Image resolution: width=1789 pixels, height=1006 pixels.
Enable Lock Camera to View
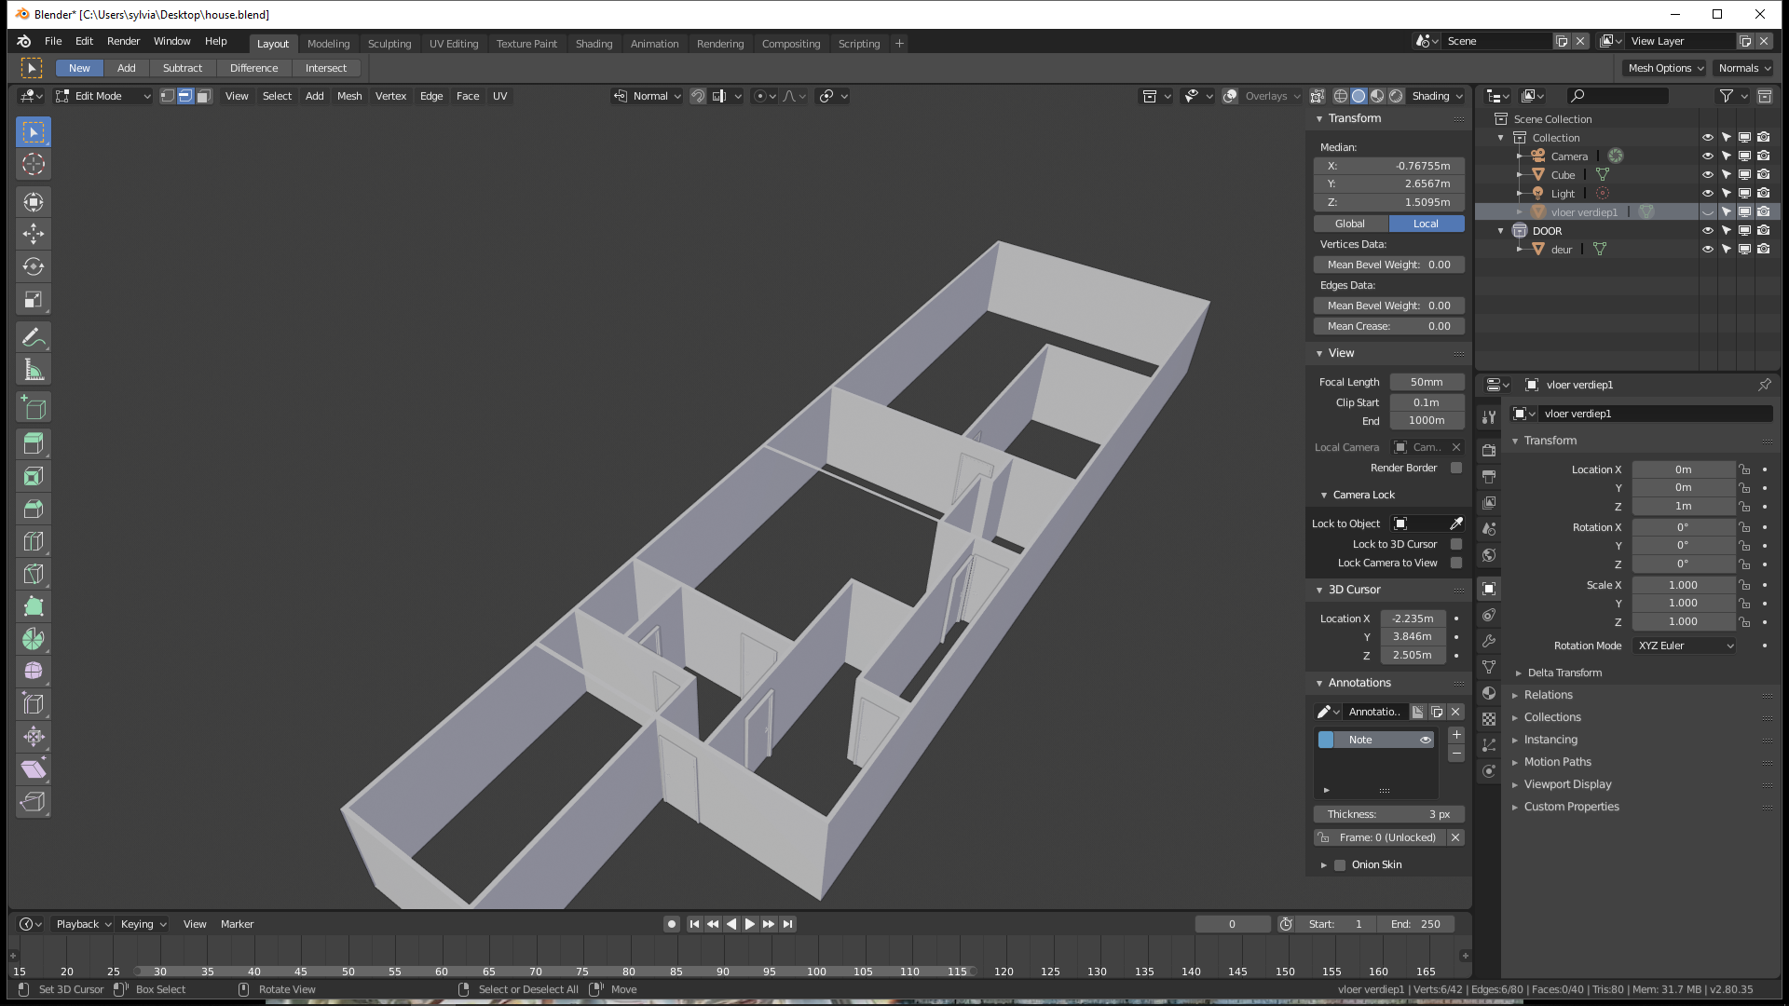click(1456, 563)
